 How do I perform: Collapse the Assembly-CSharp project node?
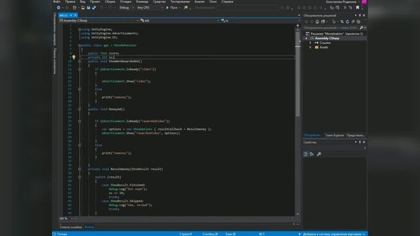pyautogui.click(x=306, y=39)
